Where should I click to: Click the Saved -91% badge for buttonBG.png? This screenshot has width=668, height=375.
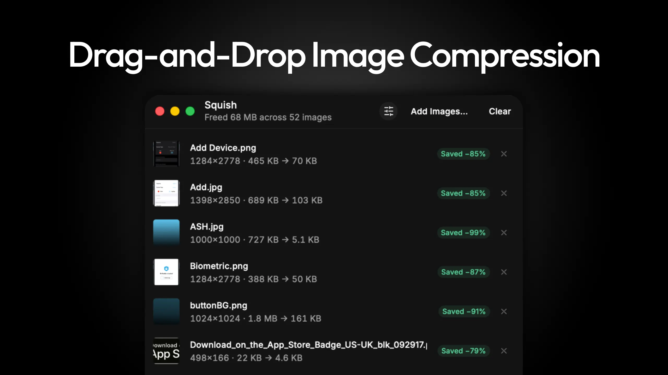point(464,311)
